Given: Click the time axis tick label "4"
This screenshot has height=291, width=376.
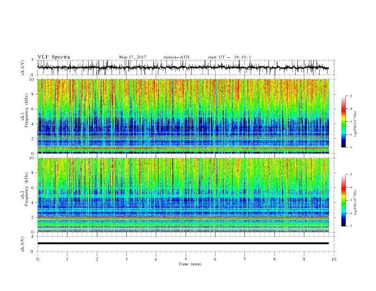Looking at the screenshot, I should click(x=156, y=259).
